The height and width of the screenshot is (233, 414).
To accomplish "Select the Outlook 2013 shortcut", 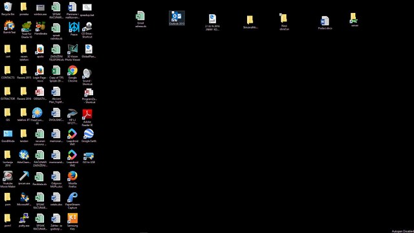I will 177,18.
